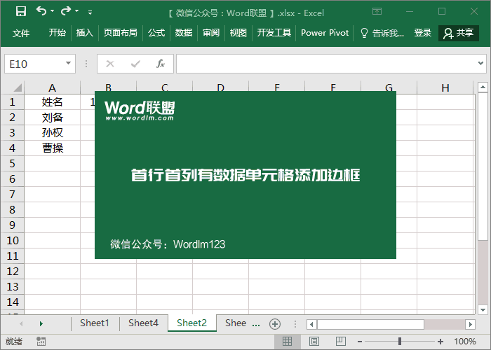
Task: Open the 开发工具 tab
Action: (x=274, y=32)
